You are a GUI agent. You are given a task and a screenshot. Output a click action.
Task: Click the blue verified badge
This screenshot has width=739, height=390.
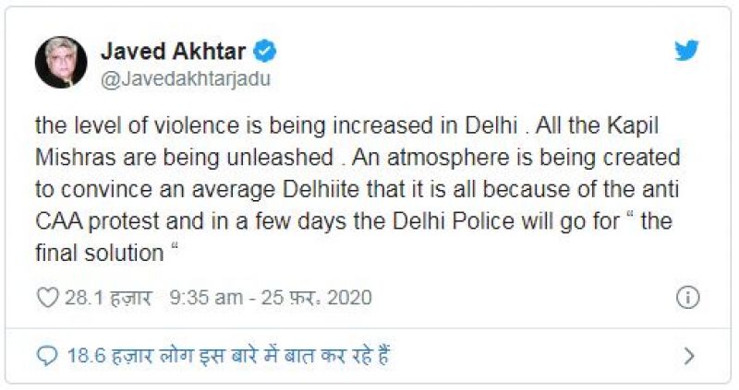tap(266, 52)
